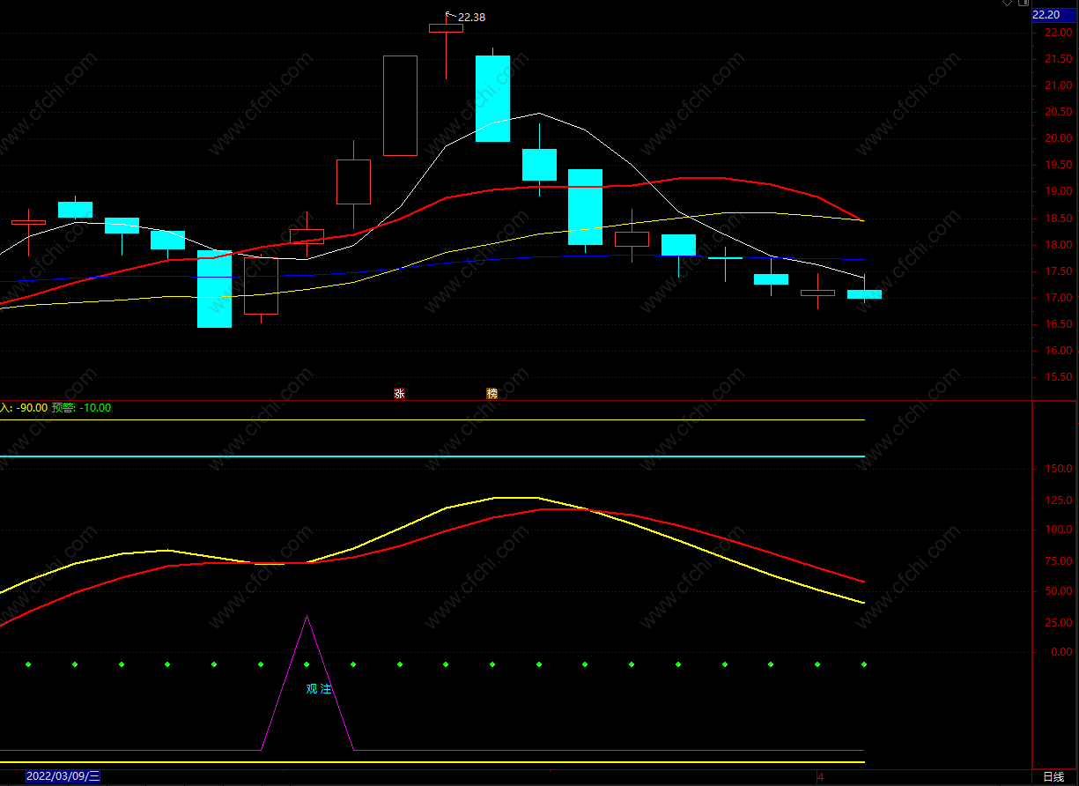Click the 100.0 indicator axis label

pyautogui.click(x=1059, y=530)
